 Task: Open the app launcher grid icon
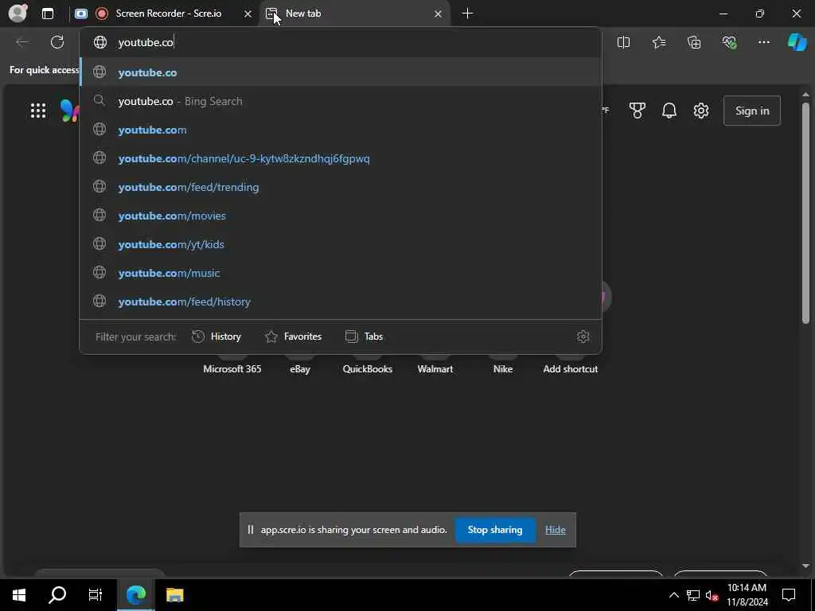click(x=38, y=111)
